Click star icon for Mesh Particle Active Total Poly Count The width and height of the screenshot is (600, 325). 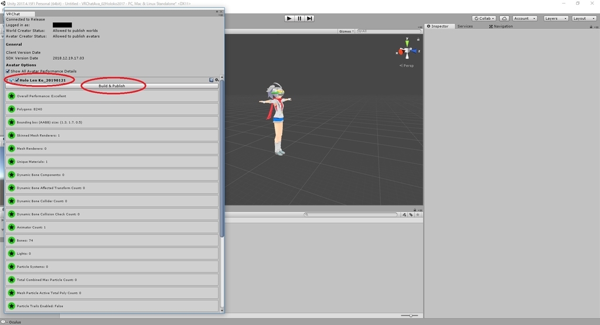12,293
